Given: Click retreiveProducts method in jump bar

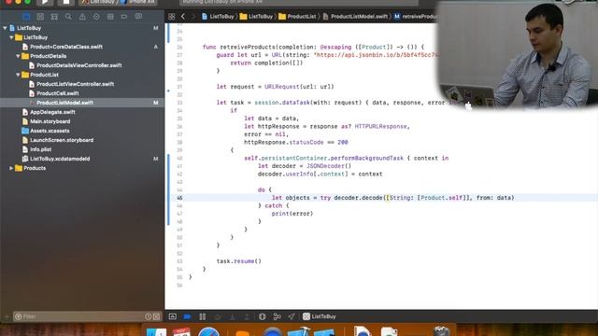Looking at the screenshot, I should [416, 17].
